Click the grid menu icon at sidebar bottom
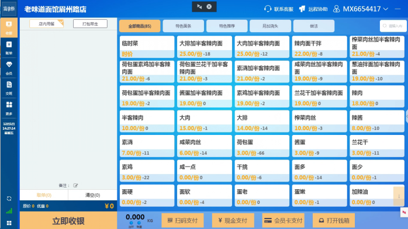Viewport: 408px width, 229px height. pos(9,223)
